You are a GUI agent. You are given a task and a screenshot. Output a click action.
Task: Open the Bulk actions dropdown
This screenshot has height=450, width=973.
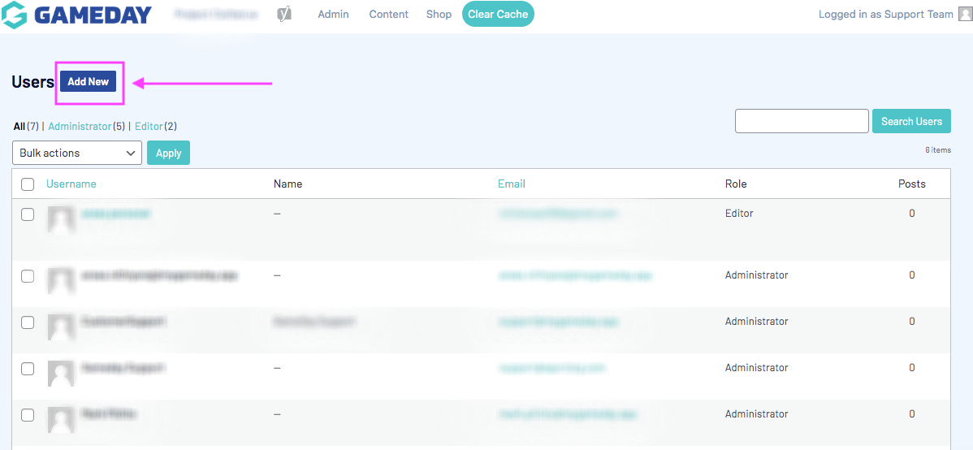coord(77,153)
